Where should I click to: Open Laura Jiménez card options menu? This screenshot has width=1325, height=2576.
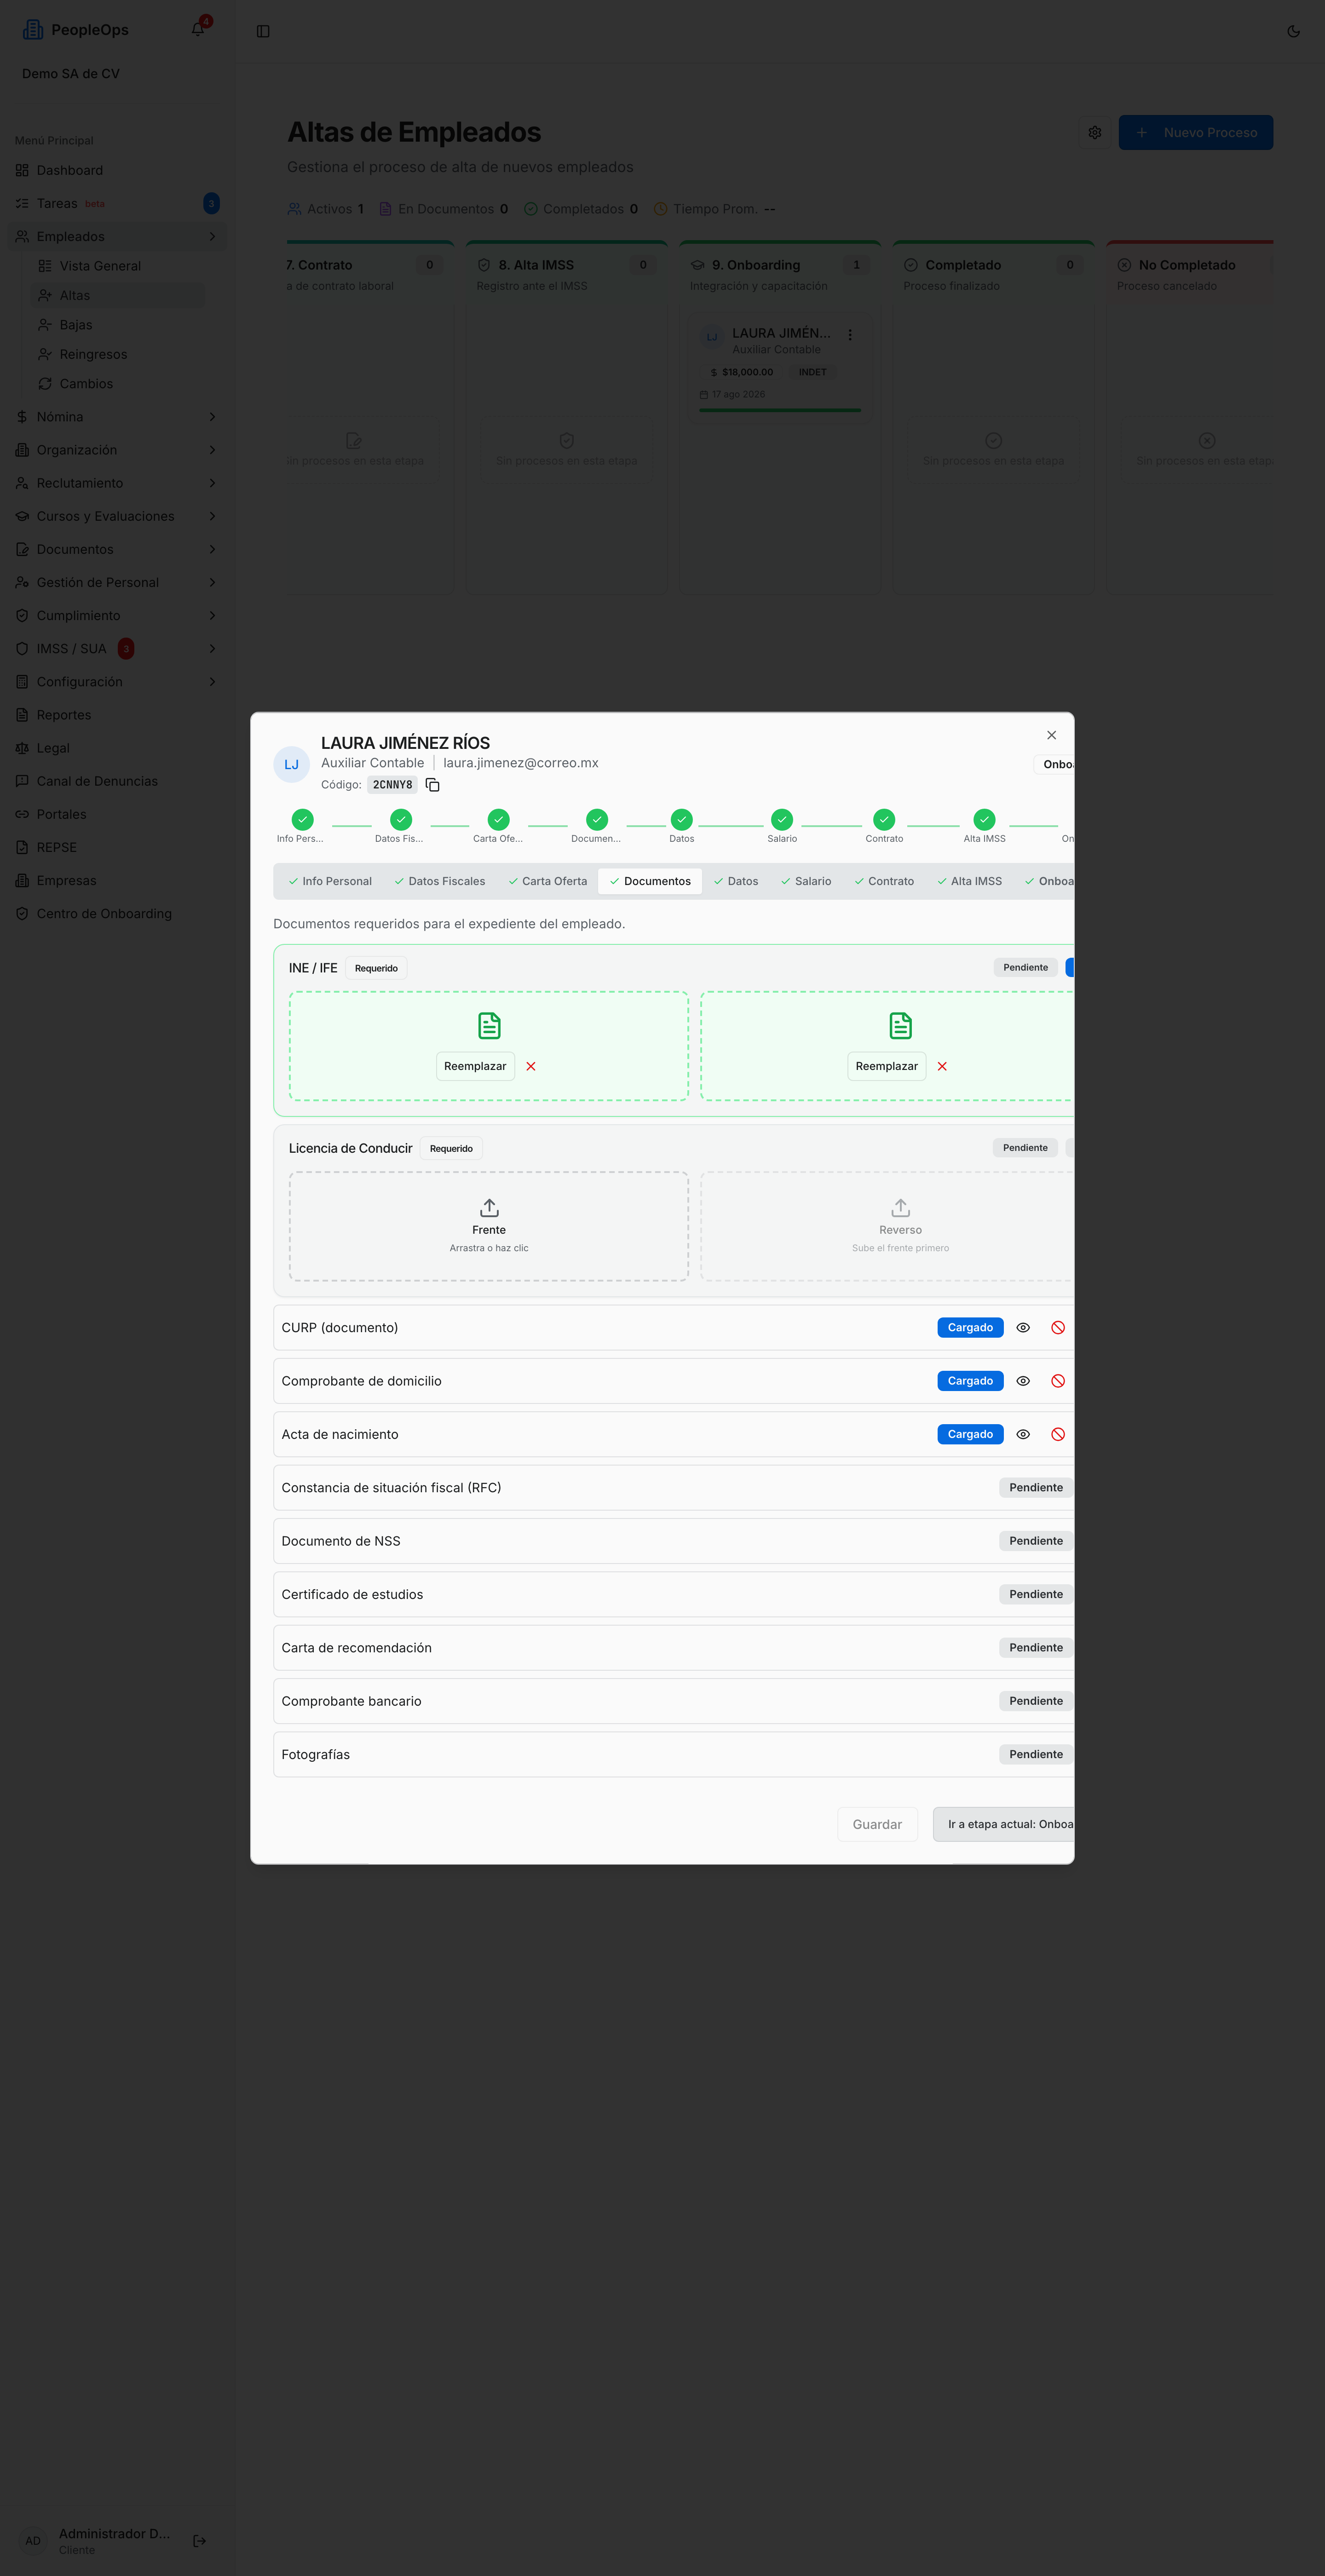point(850,335)
